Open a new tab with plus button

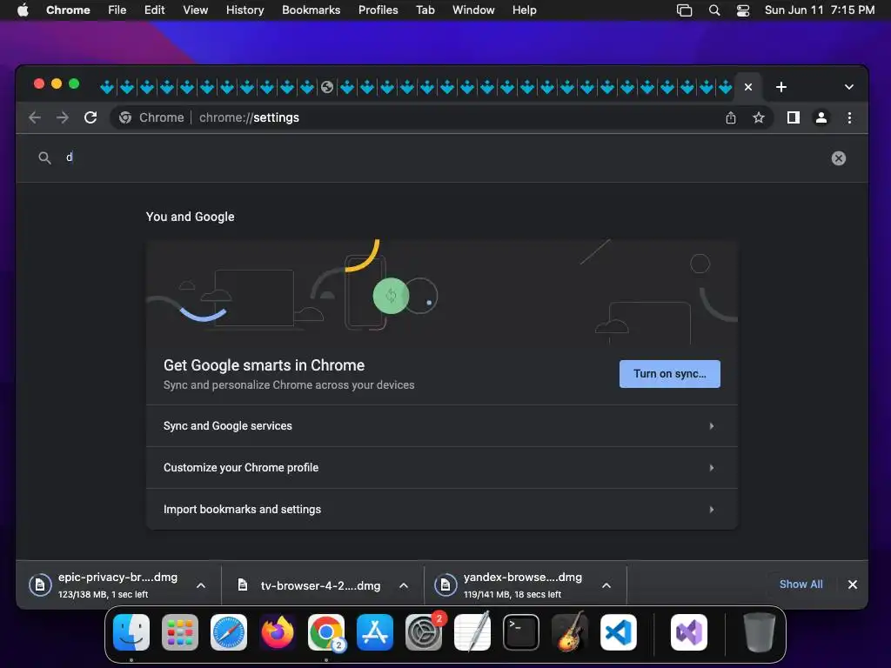tap(781, 87)
